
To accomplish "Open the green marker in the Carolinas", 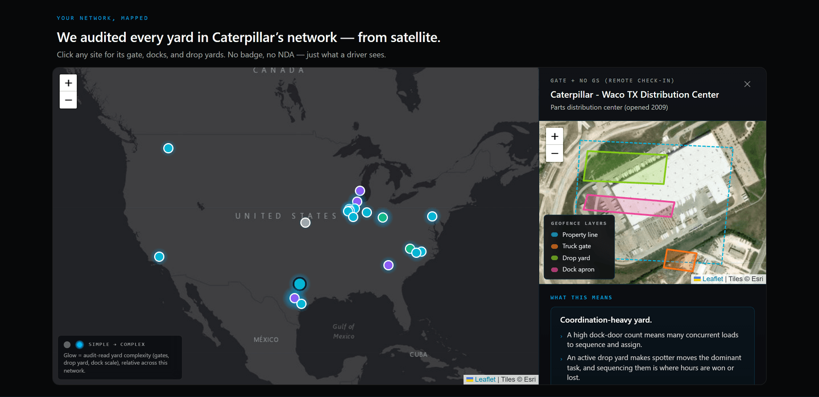I will tap(409, 249).
